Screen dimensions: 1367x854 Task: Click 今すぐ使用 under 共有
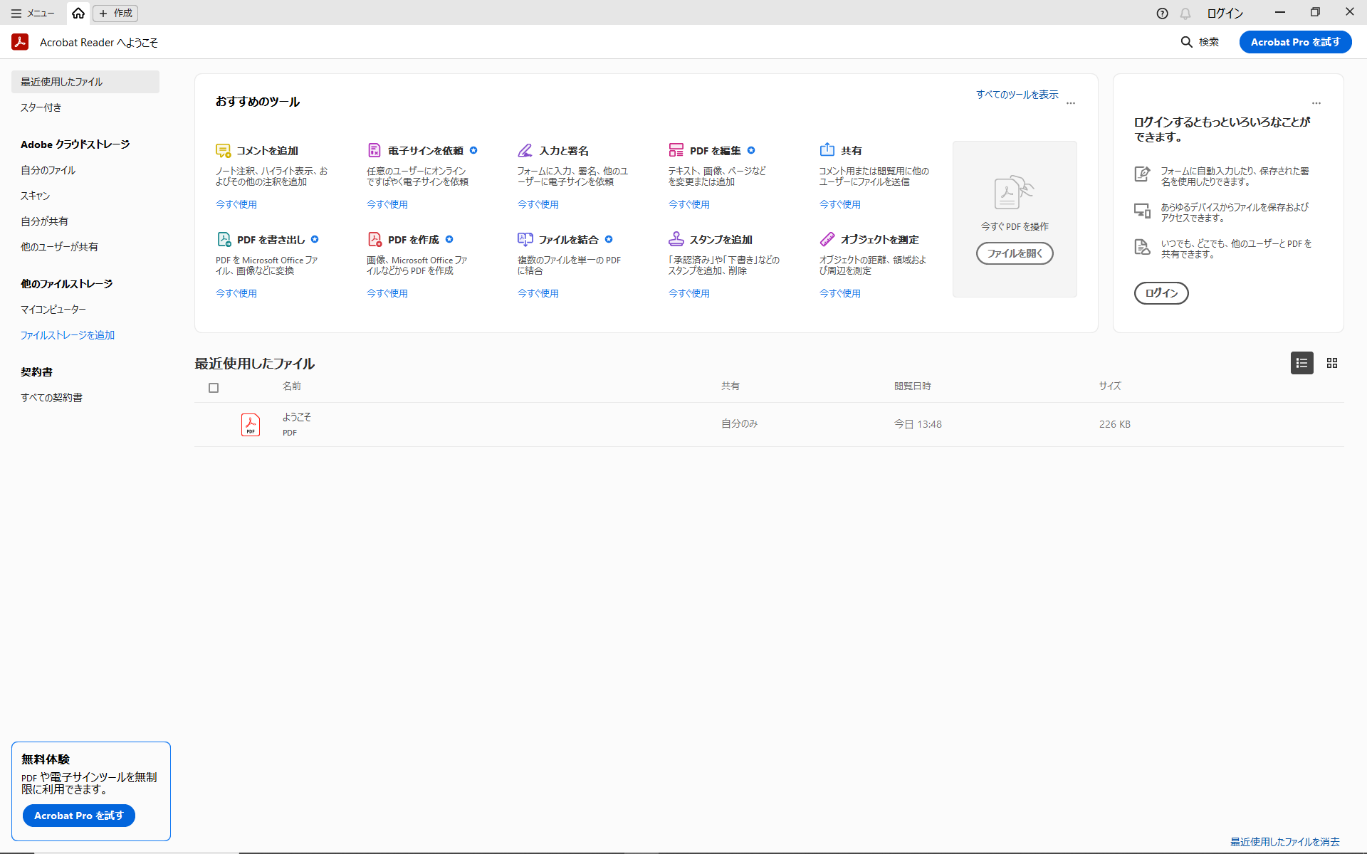click(x=840, y=204)
